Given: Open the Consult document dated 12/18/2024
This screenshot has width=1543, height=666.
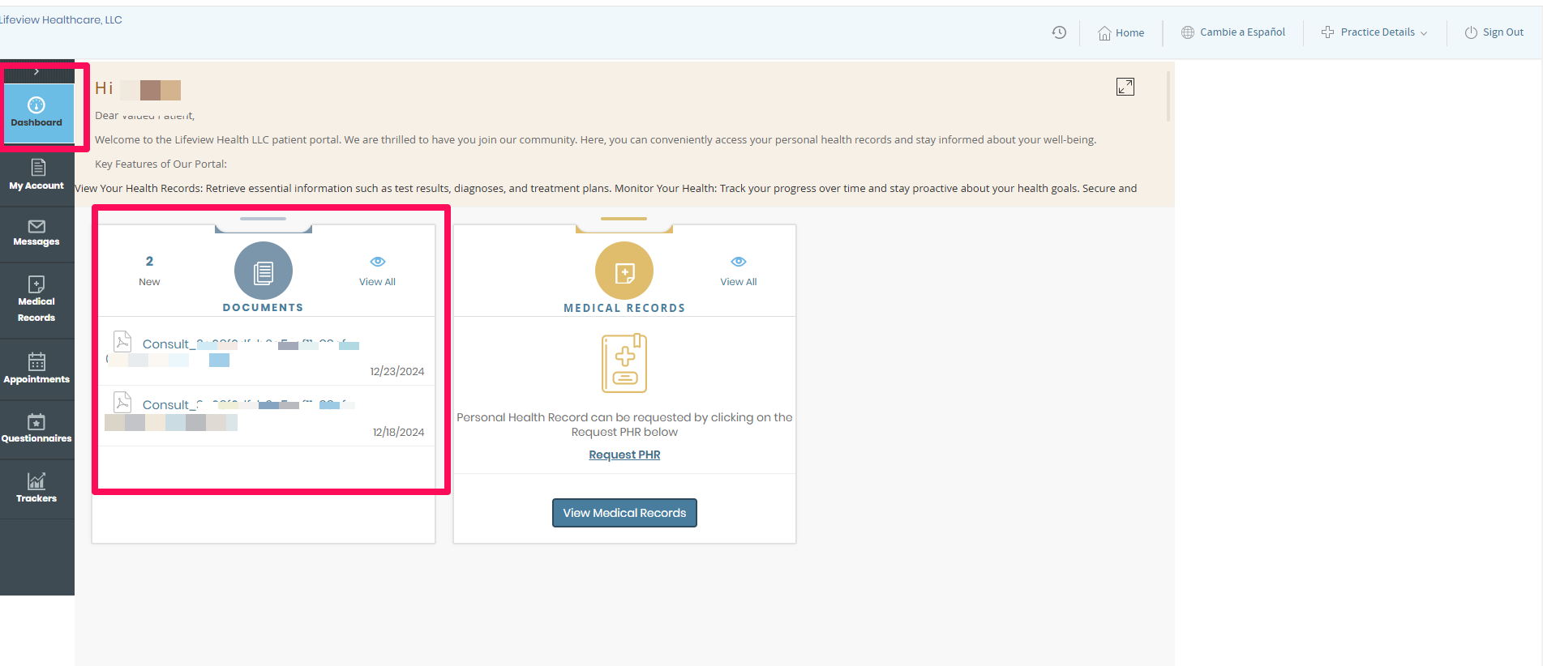Looking at the screenshot, I should pos(266,416).
